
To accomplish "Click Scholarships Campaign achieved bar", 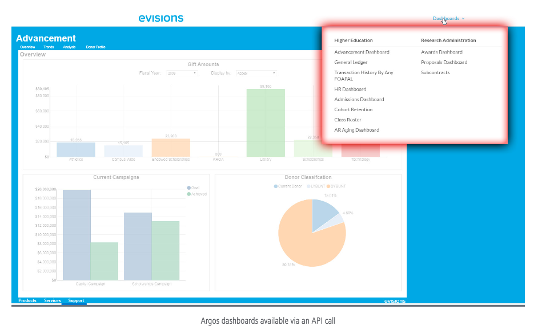I will tap(166, 251).
